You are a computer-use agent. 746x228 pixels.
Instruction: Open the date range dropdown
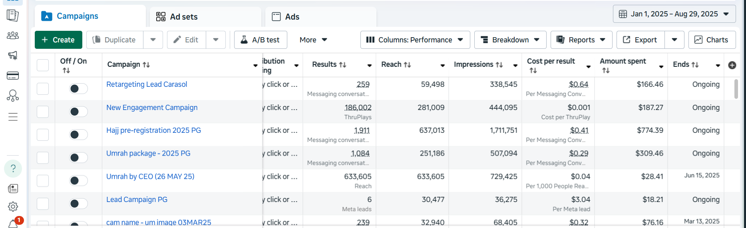tap(674, 14)
